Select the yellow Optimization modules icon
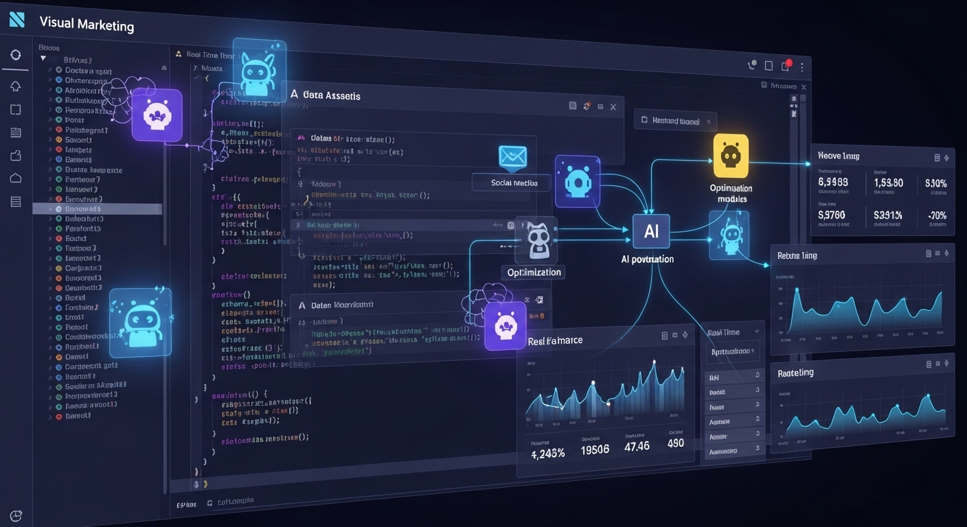This screenshot has width=967, height=527. point(731,156)
